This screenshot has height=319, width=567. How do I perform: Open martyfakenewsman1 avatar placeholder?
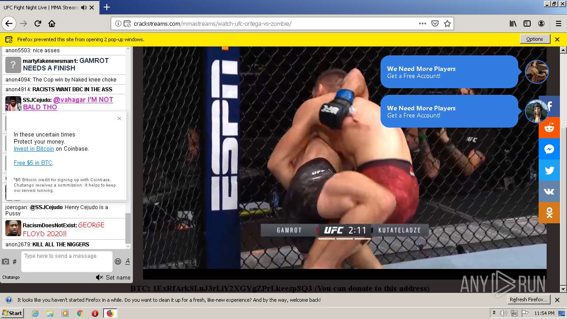(13, 65)
